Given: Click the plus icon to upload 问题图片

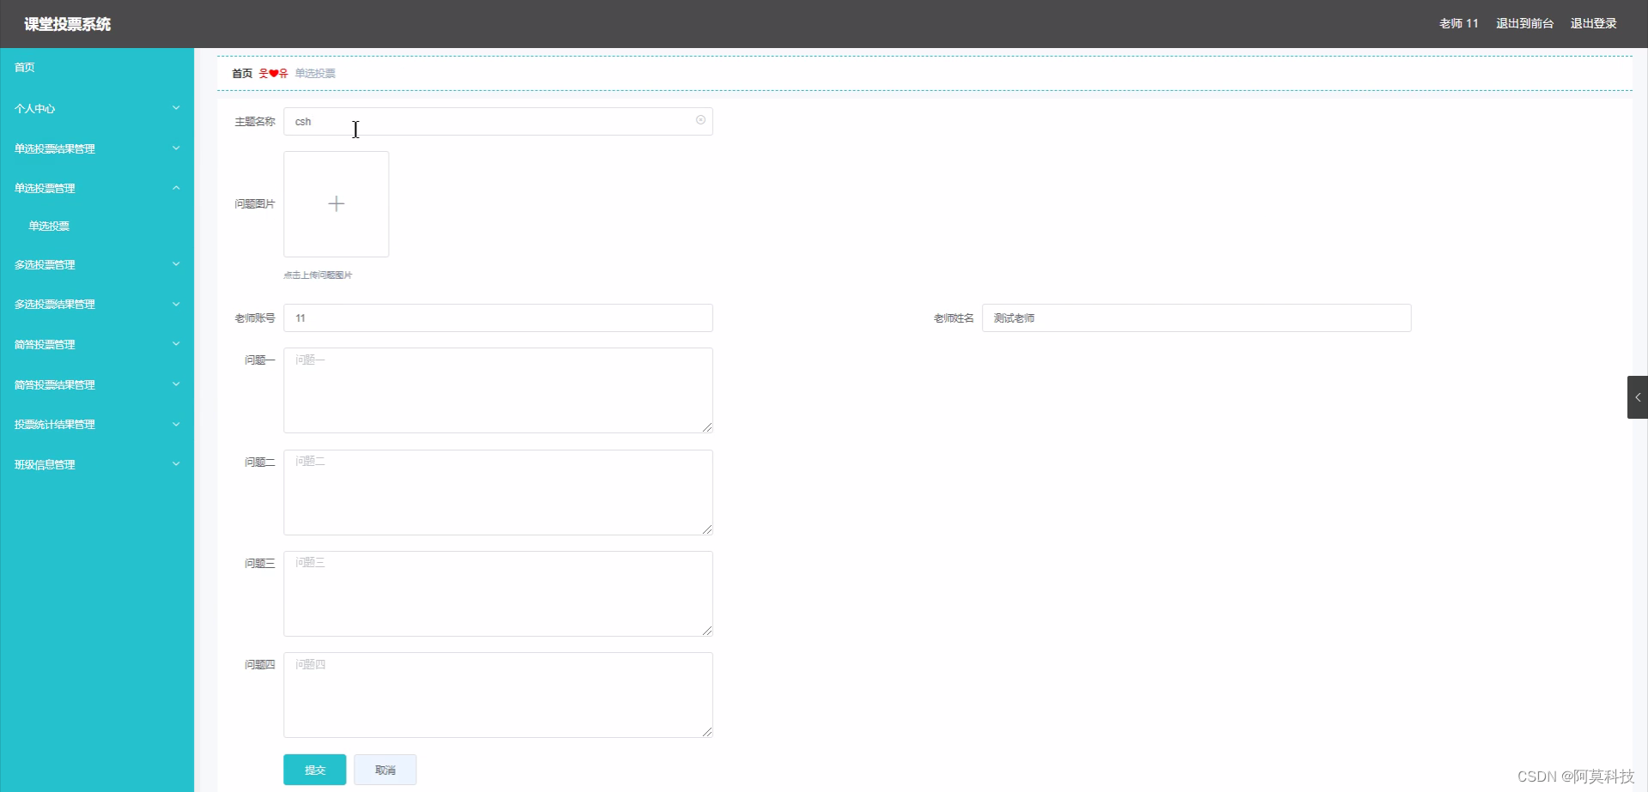Looking at the screenshot, I should pos(336,203).
